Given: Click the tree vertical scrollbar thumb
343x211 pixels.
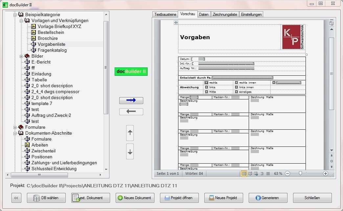Looking at the screenshot, I should (106, 67).
